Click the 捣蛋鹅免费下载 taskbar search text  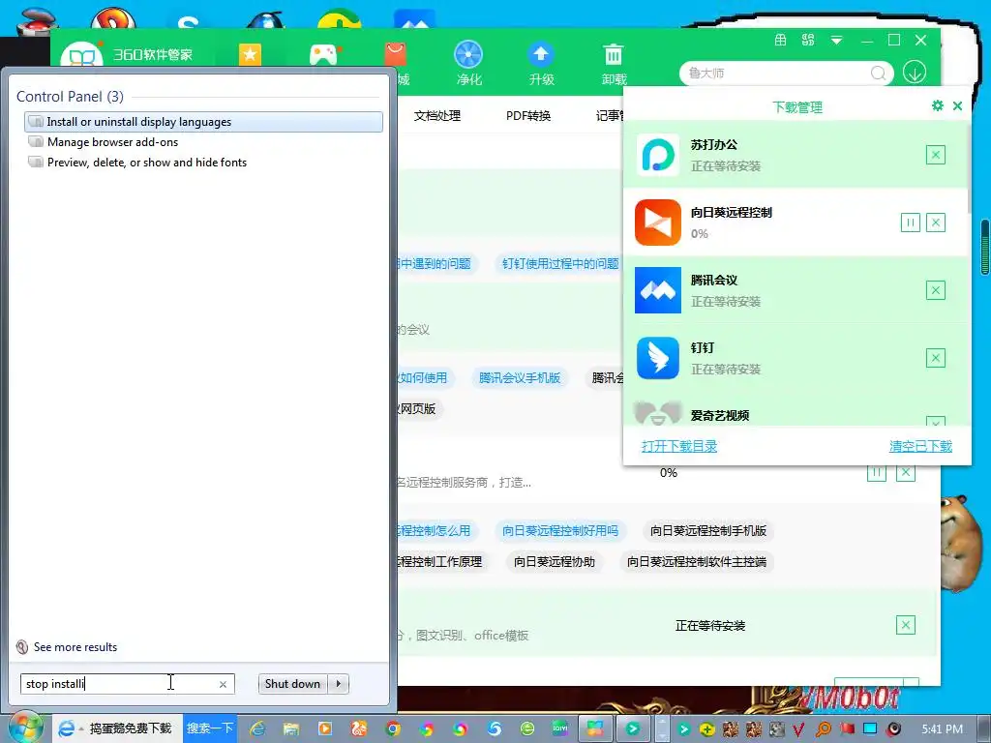pos(131,728)
